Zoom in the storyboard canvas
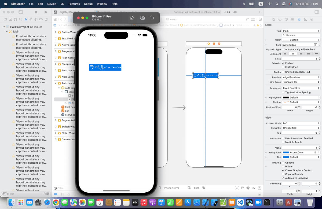The width and height of the screenshot is (322, 209). click(204, 188)
